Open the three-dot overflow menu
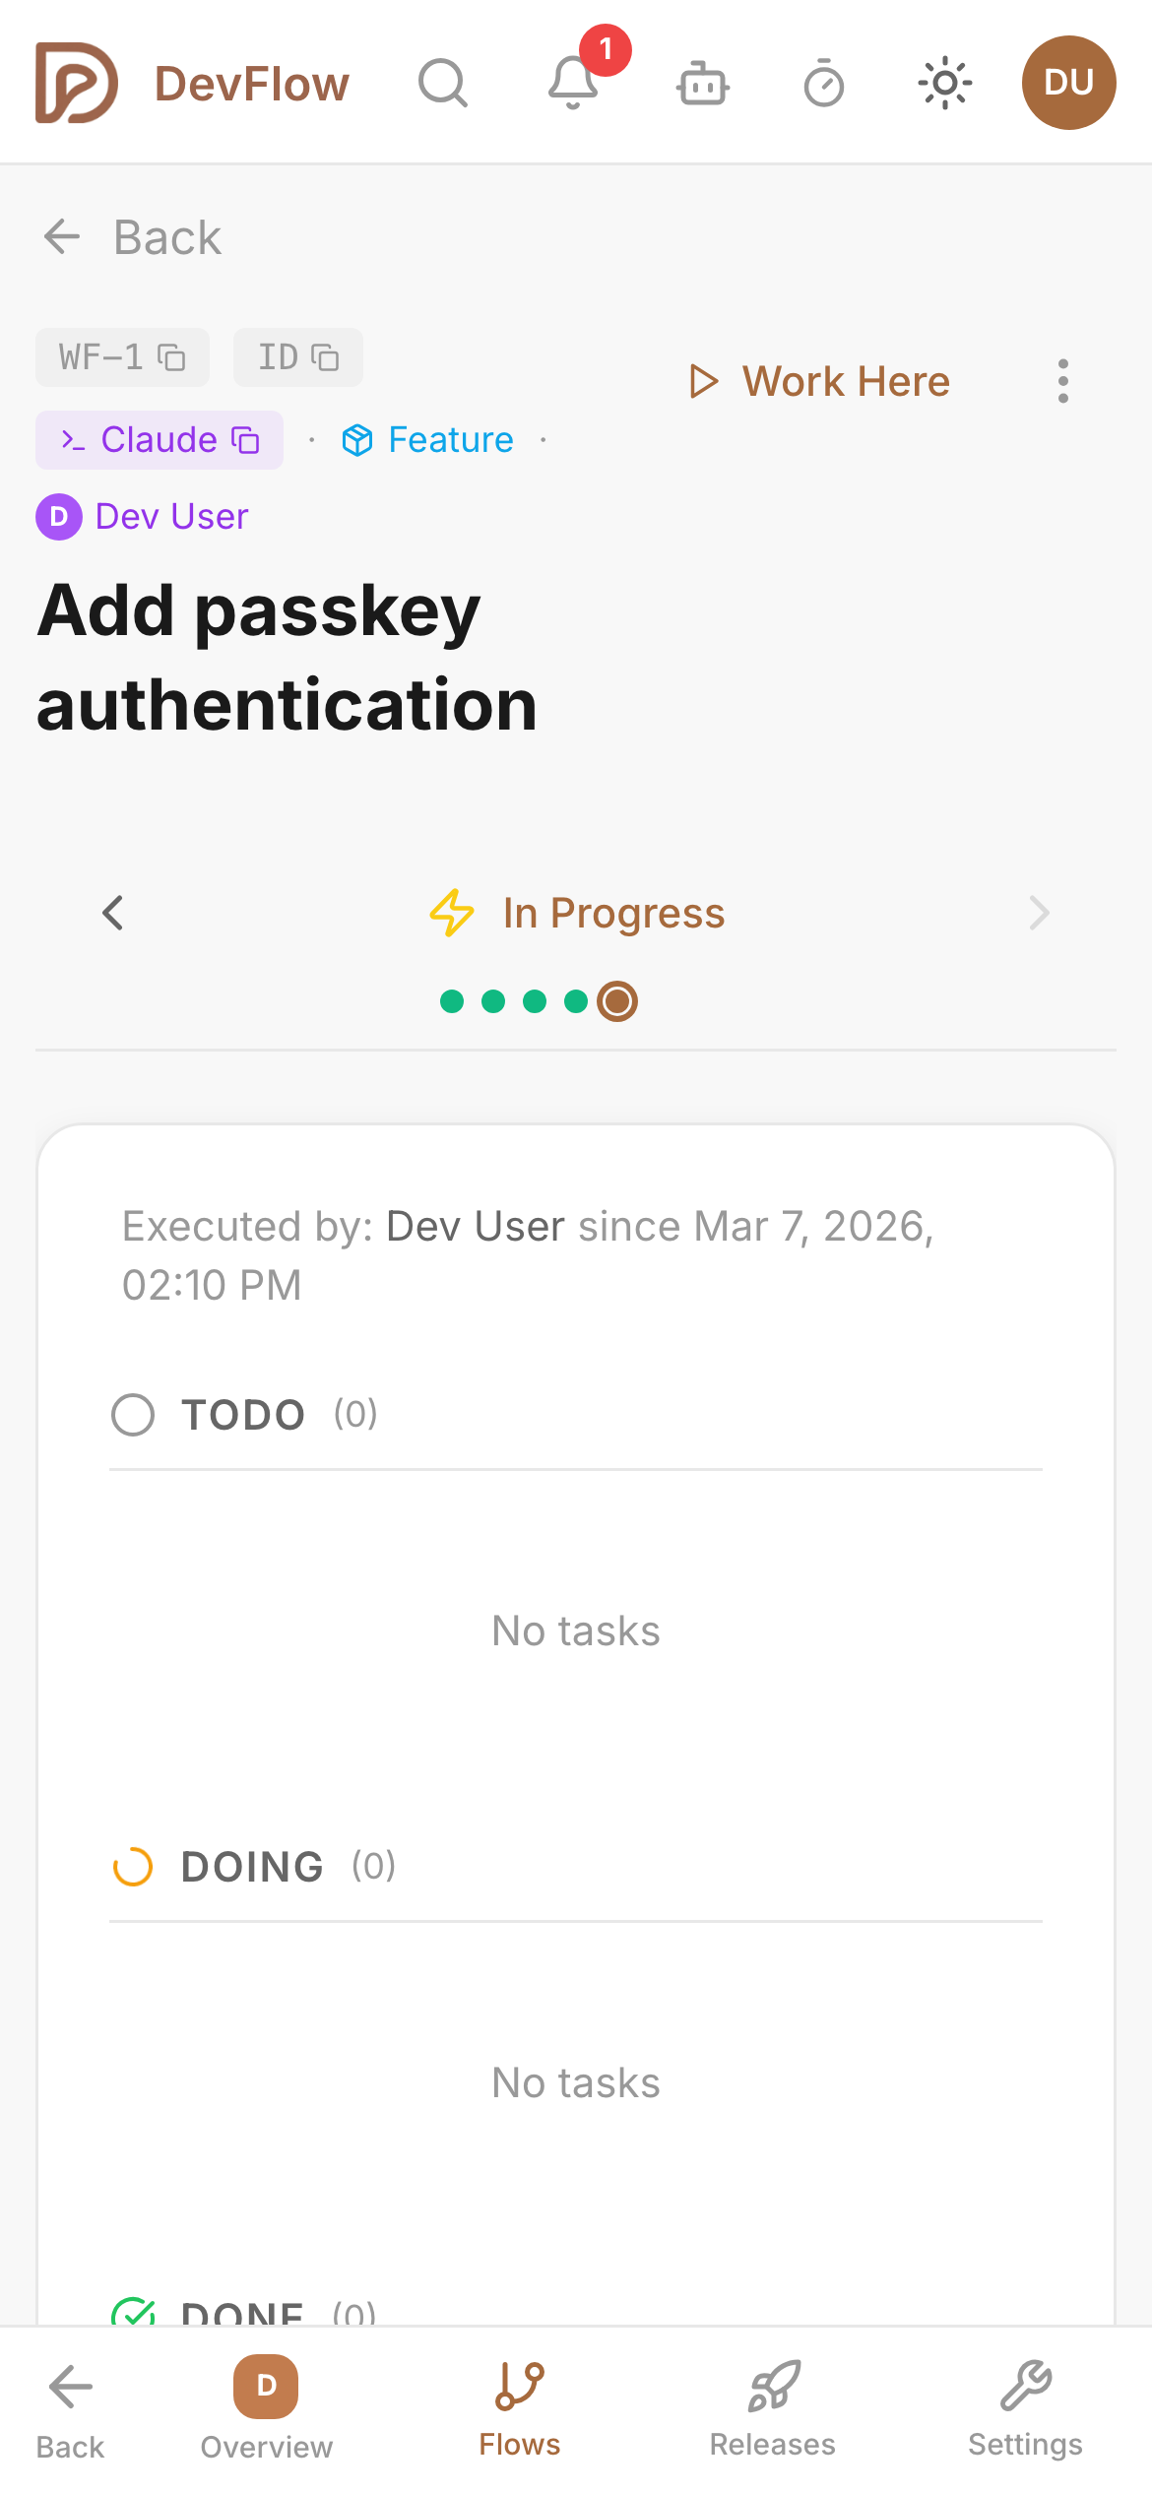Screen dimensions: 1152x2493 click(x=1063, y=381)
